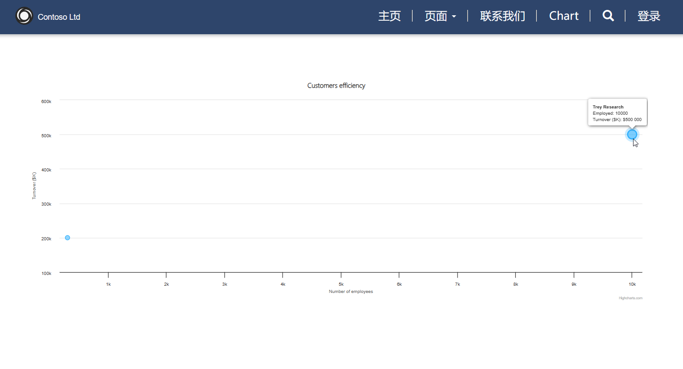Click the 1k x-axis label
This screenshot has width=683, height=369.
pyautogui.click(x=108, y=284)
